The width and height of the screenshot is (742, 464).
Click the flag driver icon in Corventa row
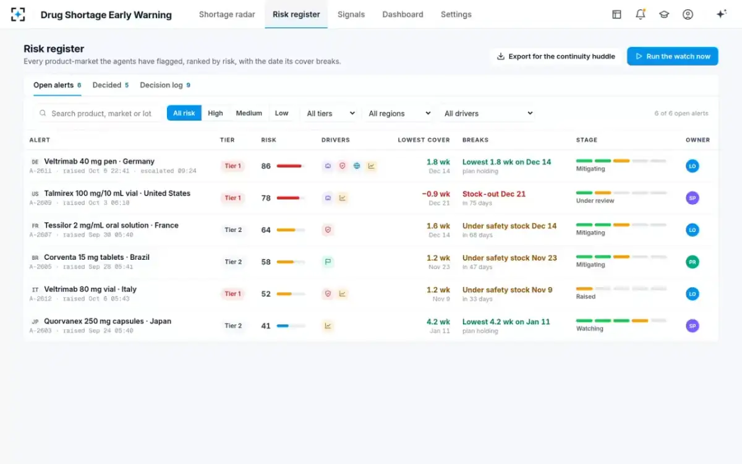click(x=328, y=262)
